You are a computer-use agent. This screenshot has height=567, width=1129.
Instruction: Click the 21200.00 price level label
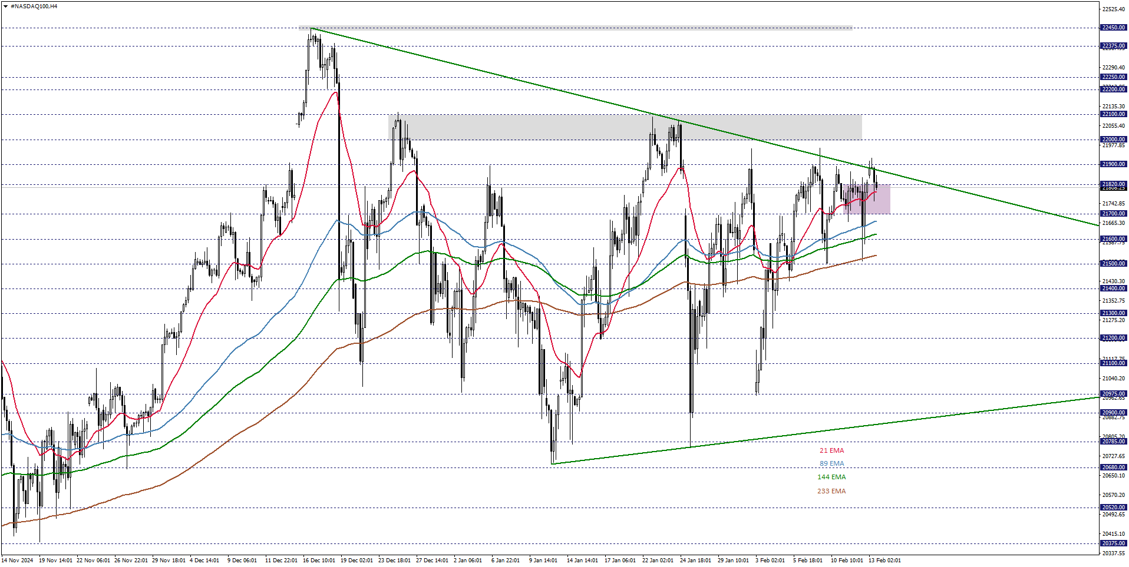click(1114, 338)
